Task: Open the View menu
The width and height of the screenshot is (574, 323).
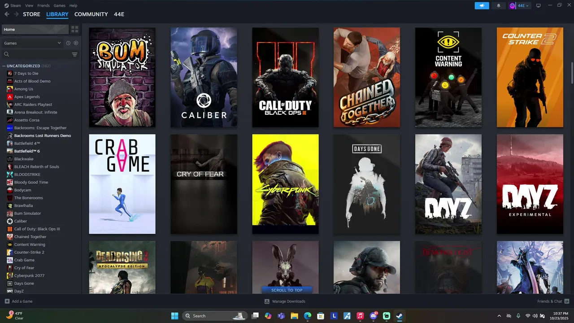Action: click(29, 5)
